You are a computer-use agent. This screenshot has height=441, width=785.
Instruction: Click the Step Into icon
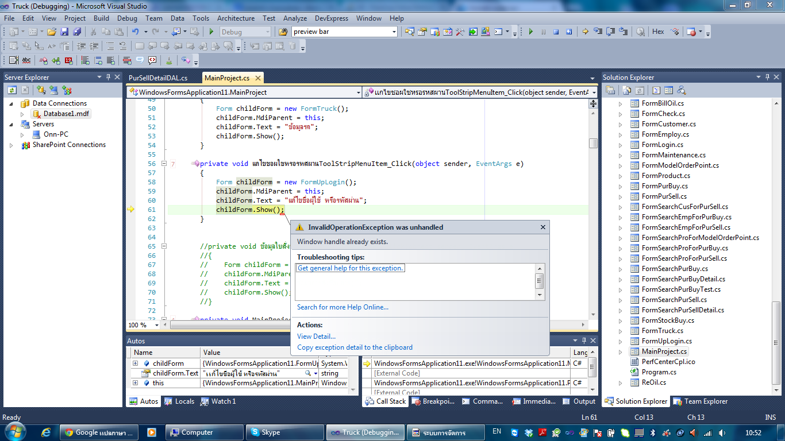click(x=598, y=32)
